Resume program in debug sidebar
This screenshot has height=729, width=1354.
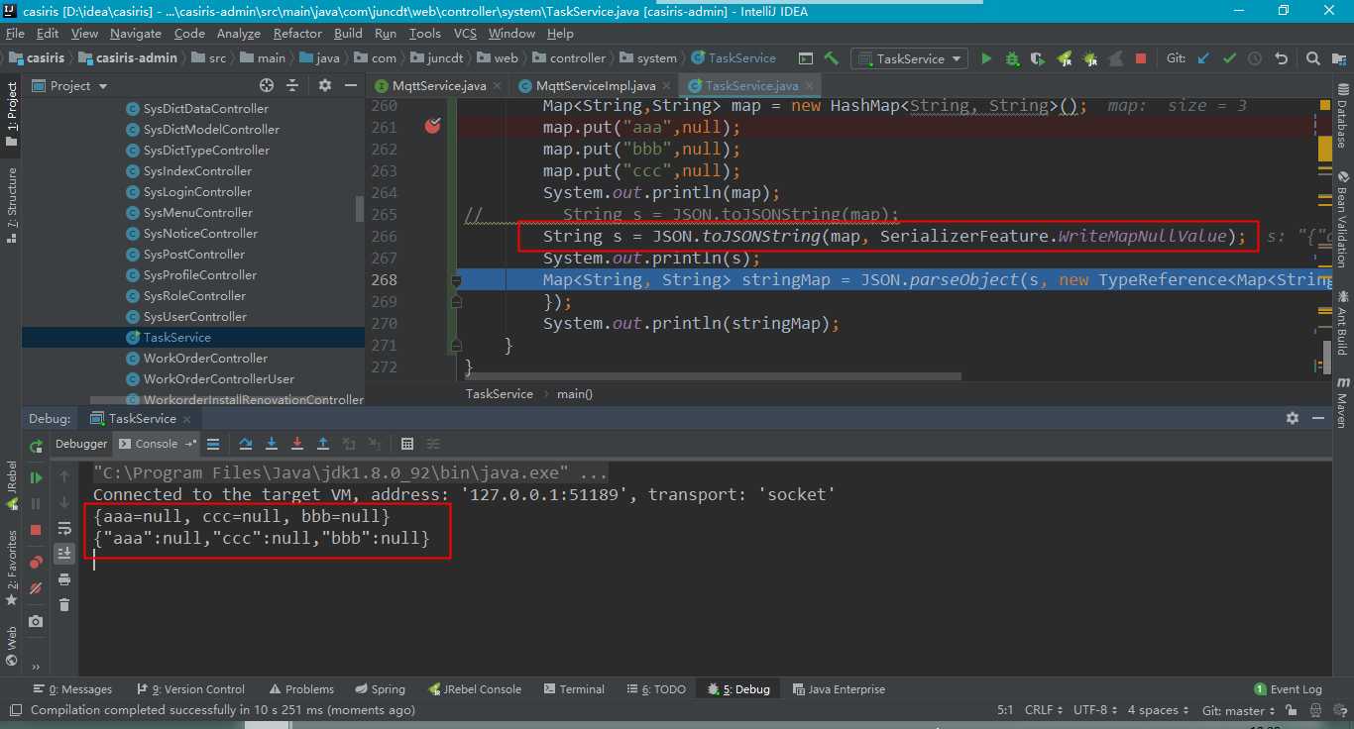tap(37, 477)
